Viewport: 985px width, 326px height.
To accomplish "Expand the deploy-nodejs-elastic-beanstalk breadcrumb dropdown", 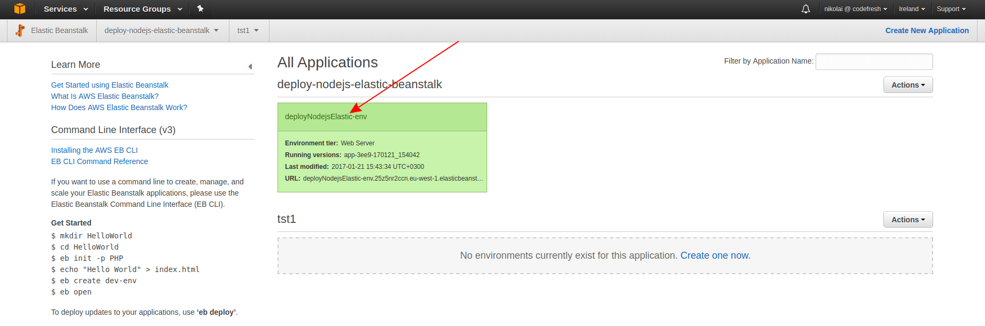I will tap(161, 30).
